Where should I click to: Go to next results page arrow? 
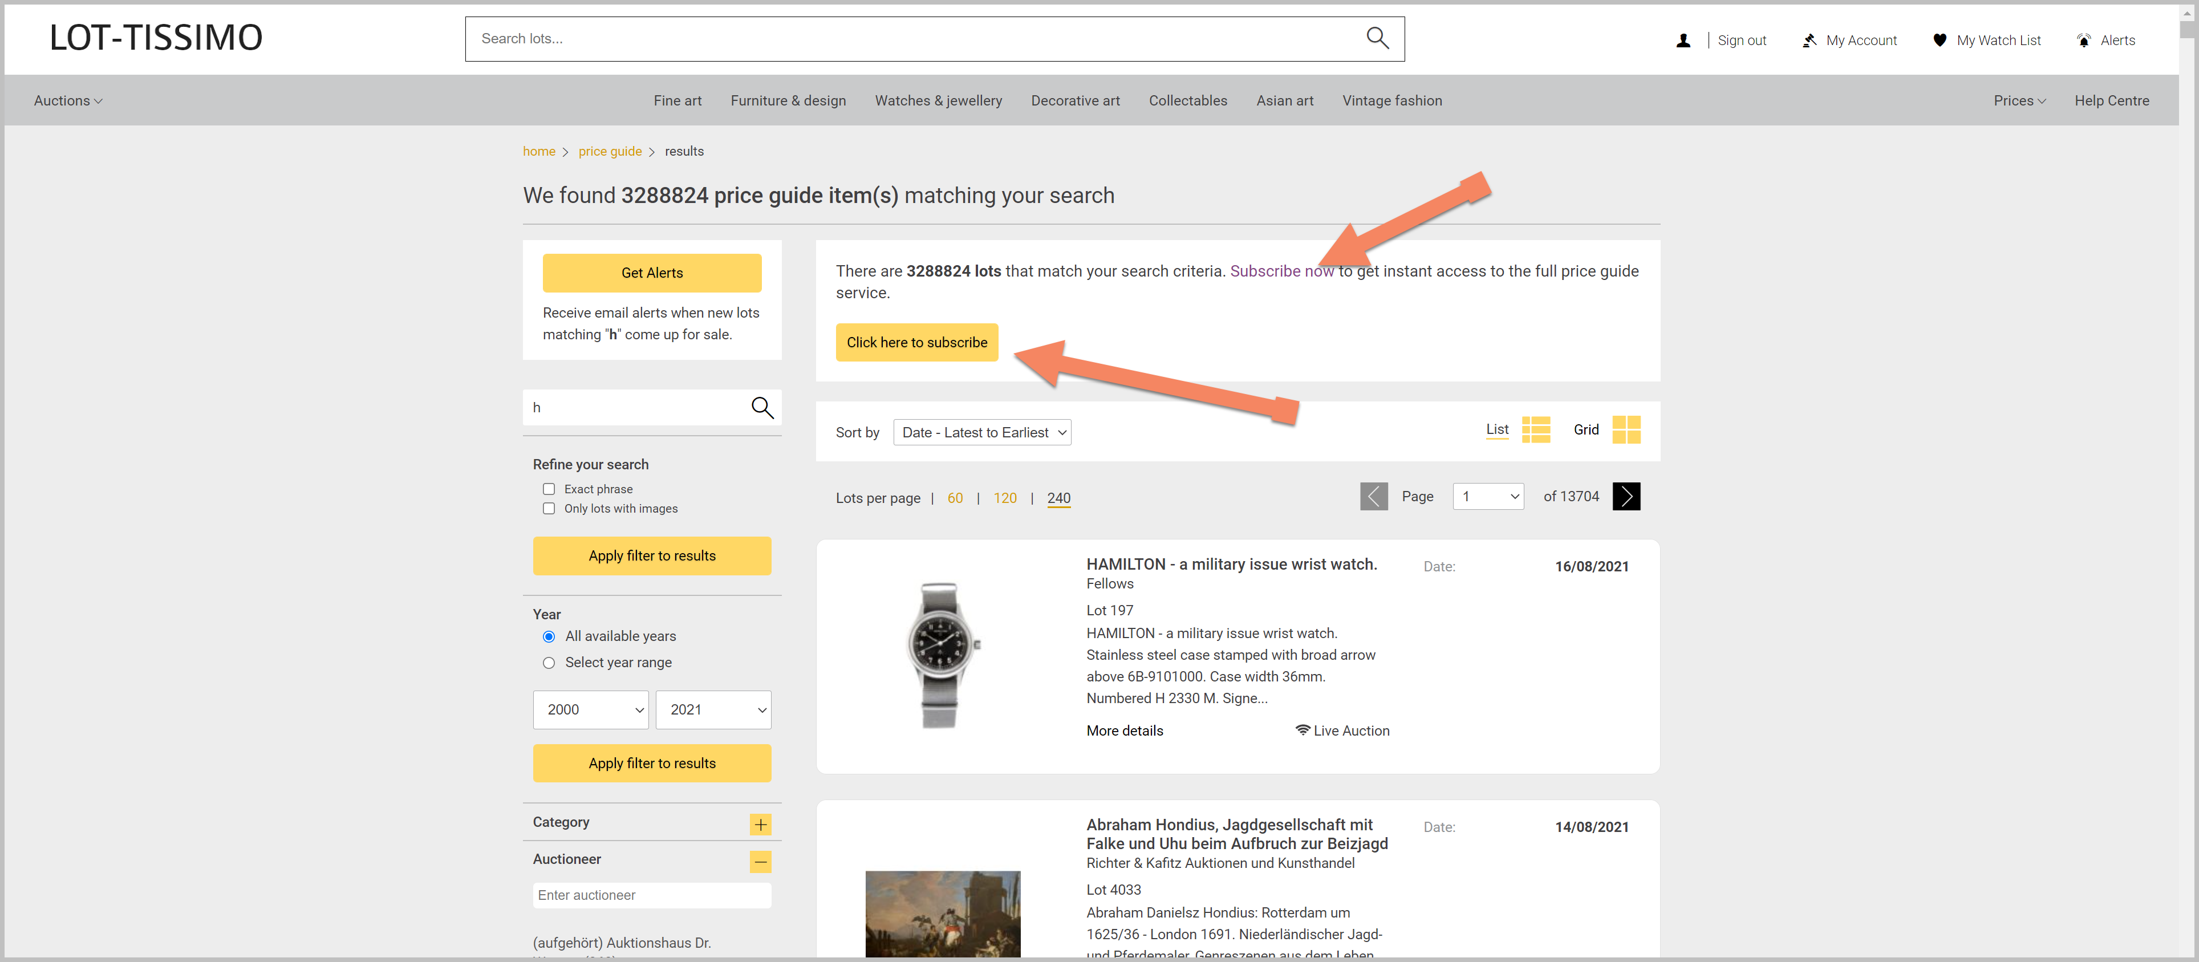(x=1626, y=496)
